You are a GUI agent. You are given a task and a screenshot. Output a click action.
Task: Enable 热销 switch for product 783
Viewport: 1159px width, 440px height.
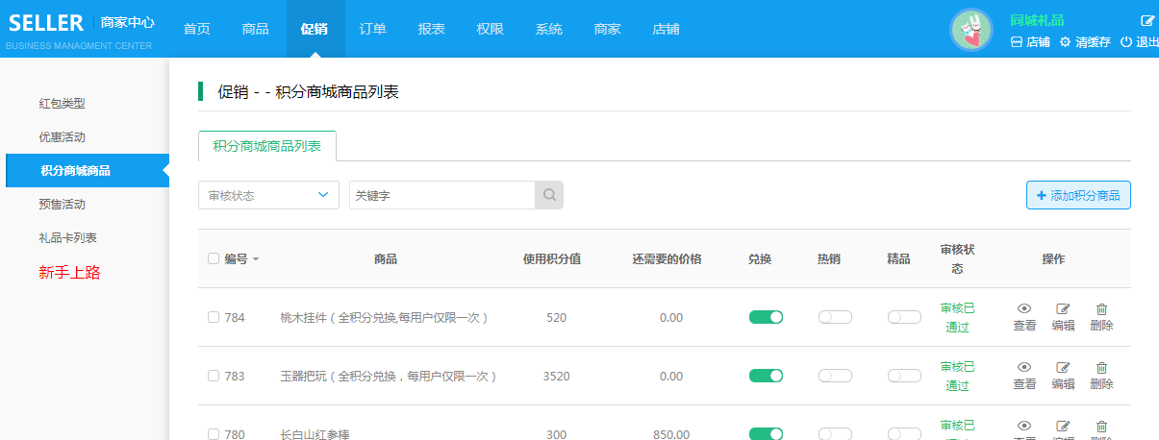[x=835, y=376]
